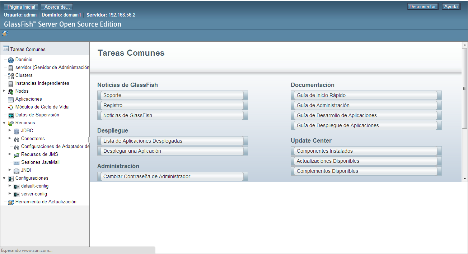Expand the server-config tree node

tap(10, 194)
